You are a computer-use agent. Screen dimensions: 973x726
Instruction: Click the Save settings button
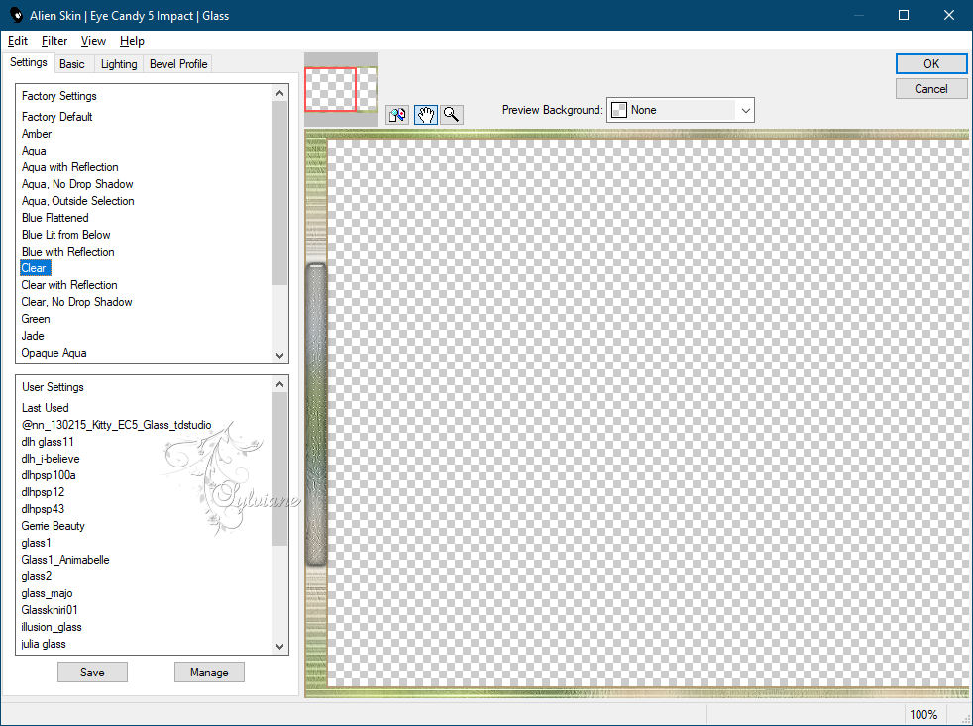point(92,672)
